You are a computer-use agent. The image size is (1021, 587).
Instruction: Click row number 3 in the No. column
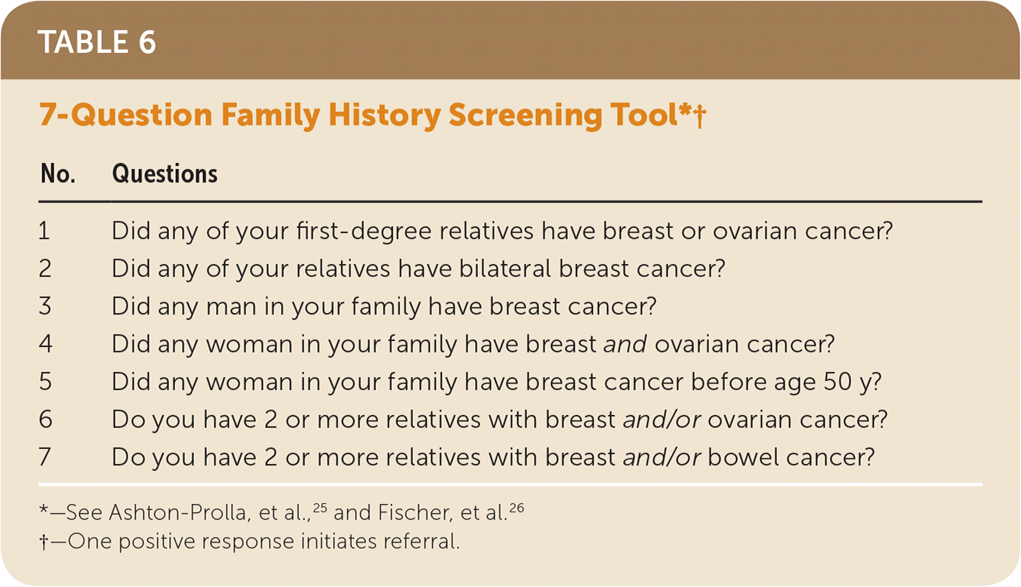click(x=46, y=306)
